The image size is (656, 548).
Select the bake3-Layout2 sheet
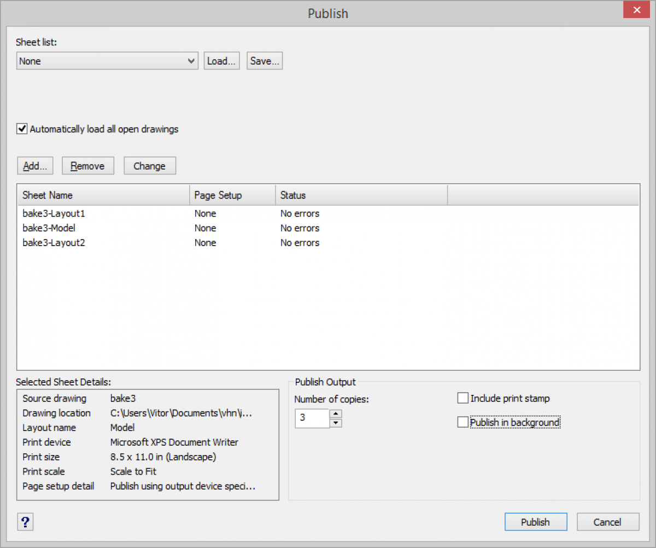[x=54, y=243]
